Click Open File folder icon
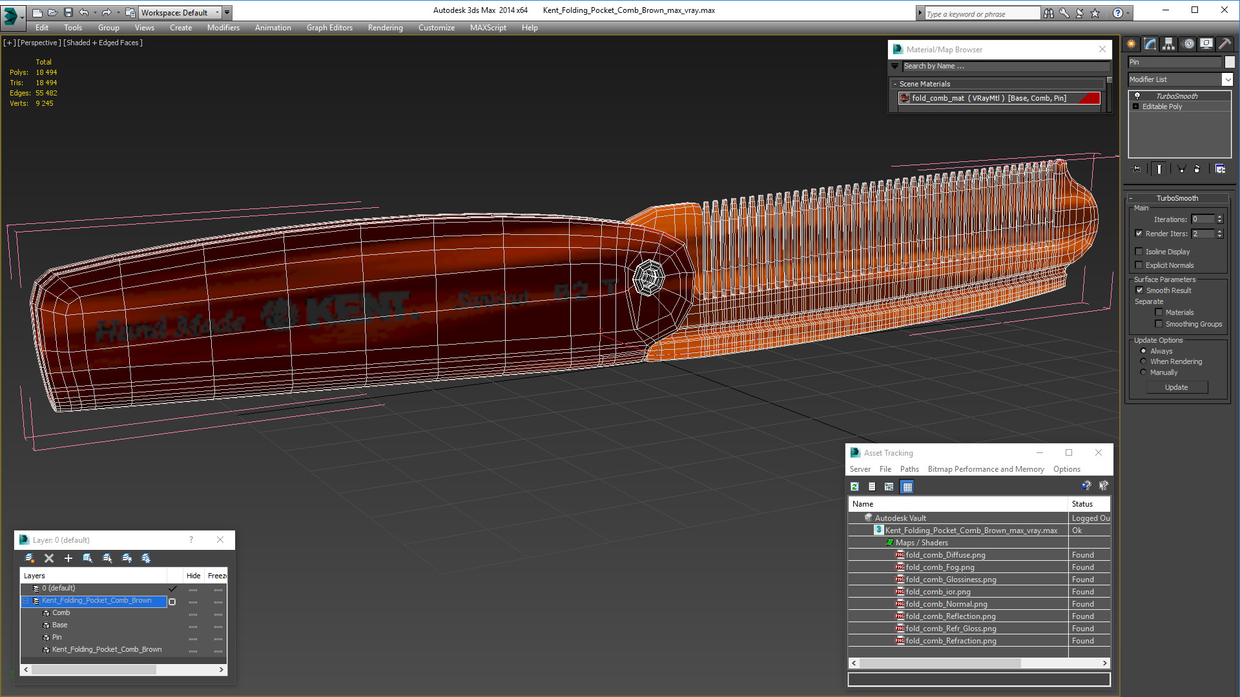Image resolution: width=1240 pixels, height=697 pixels. coord(52,12)
